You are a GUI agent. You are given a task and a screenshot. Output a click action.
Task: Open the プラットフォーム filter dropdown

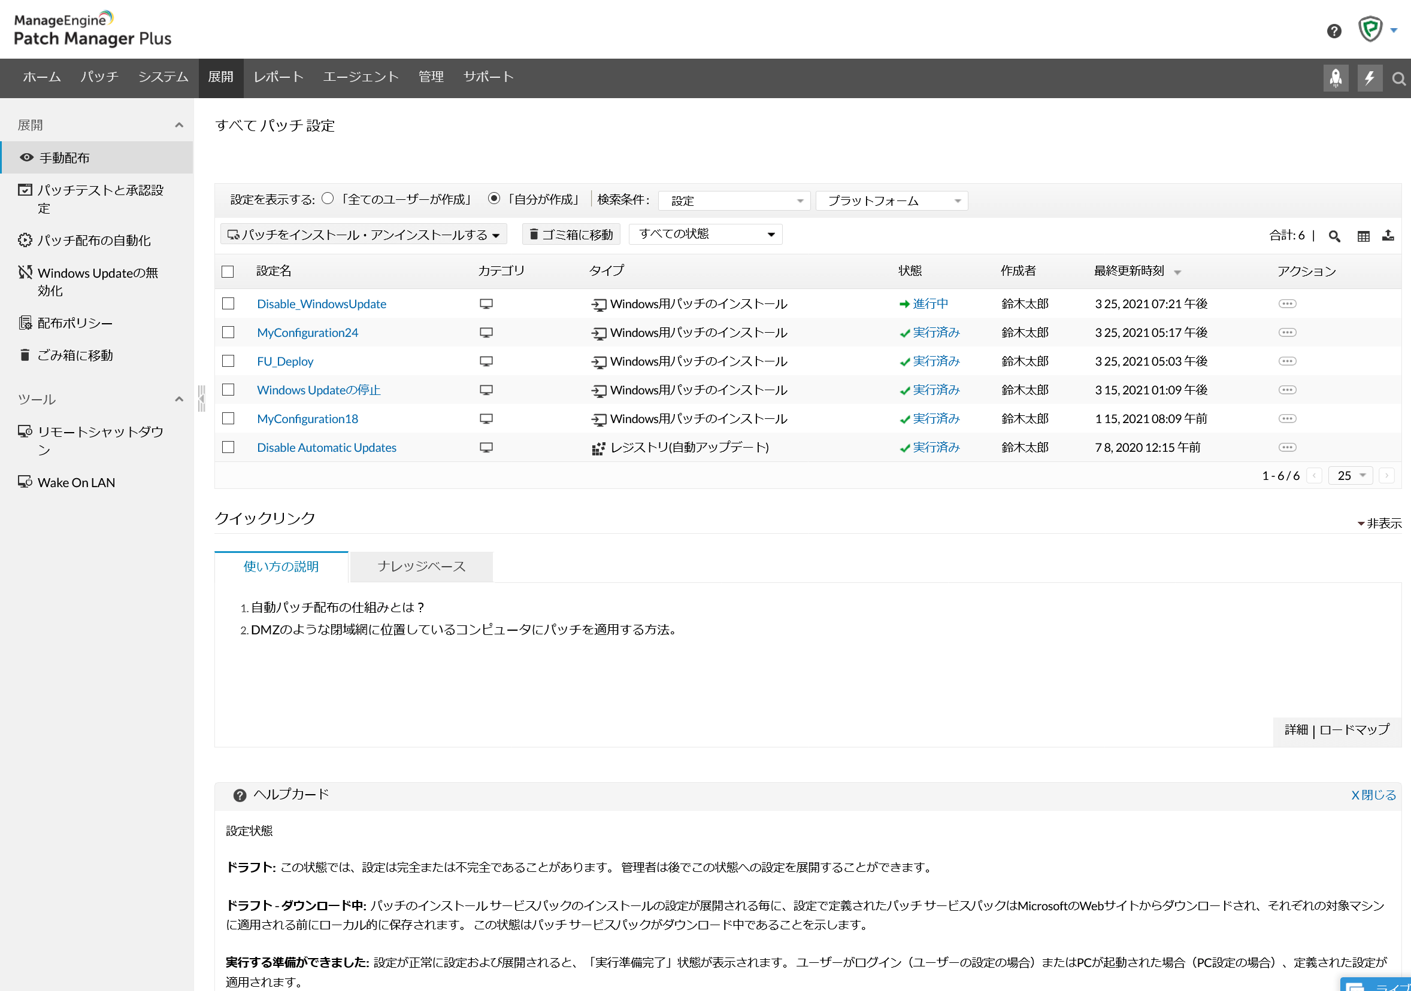coord(891,200)
